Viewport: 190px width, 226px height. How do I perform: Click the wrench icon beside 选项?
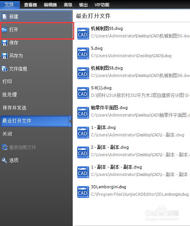(4, 160)
